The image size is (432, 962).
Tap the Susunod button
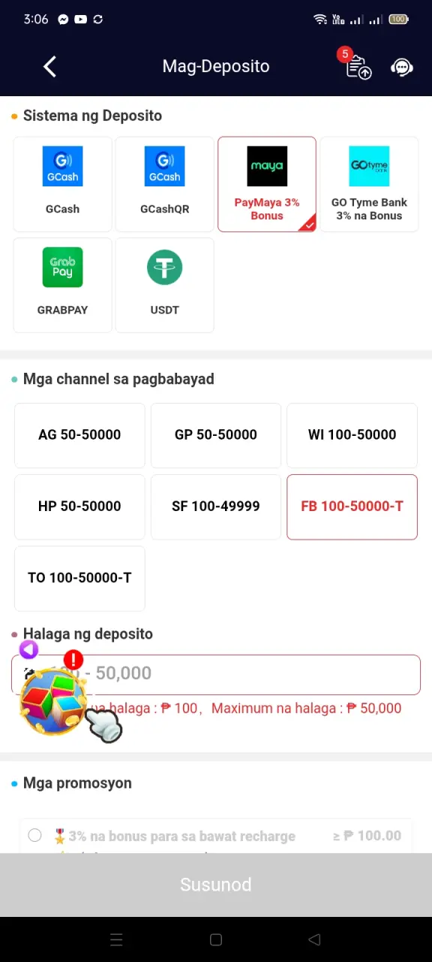pos(216,885)
